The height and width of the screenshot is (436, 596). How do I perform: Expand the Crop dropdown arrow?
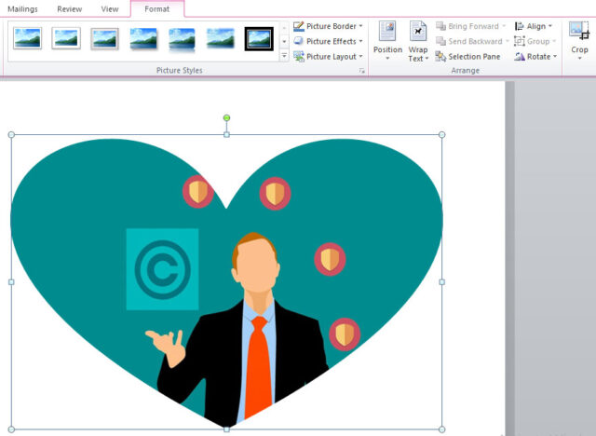pos(579,59)
